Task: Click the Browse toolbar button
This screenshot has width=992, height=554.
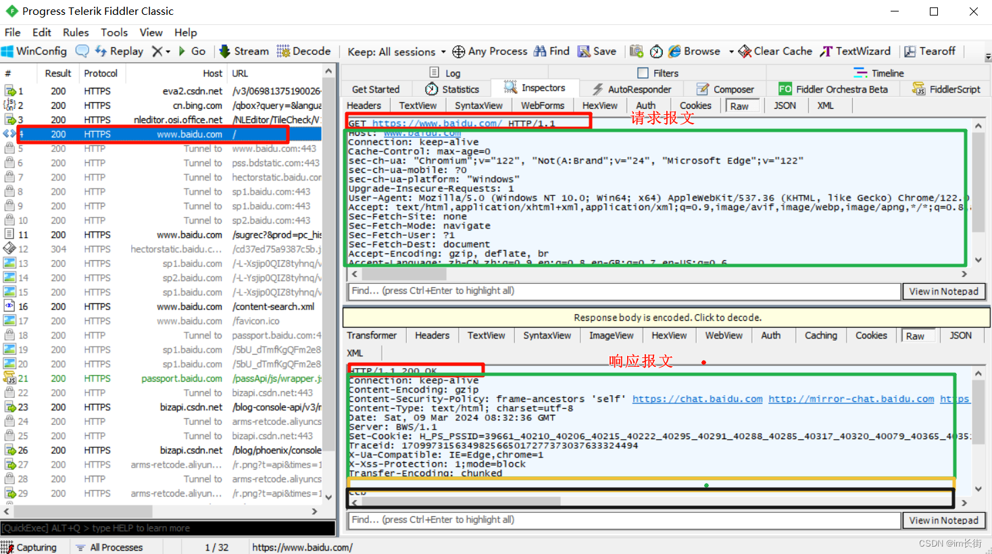Action: (694, 51)
